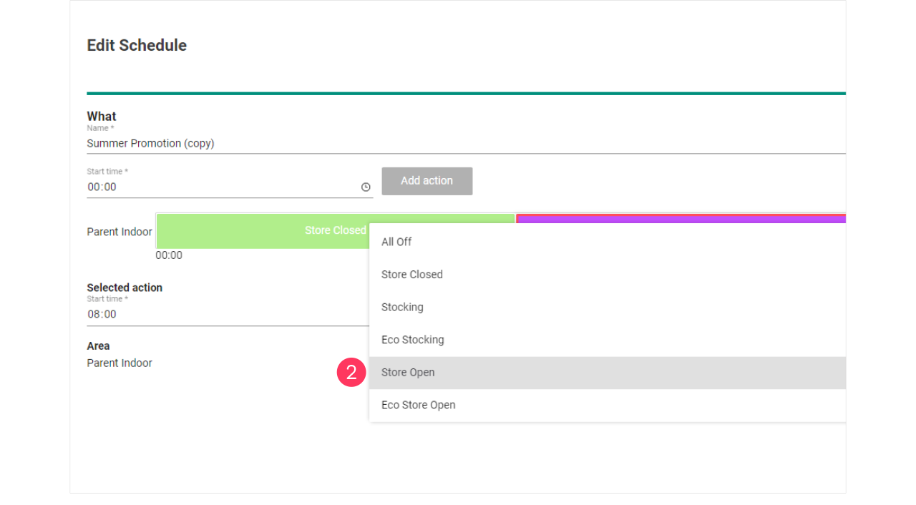Screen dimensions: 916x505
Task: Click the Parent Indoor timeline row label
Action: (x=120, y=232)
